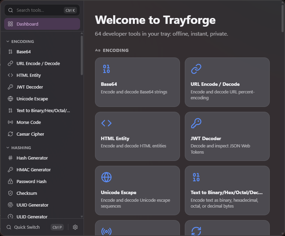Click the sidebar scrollbar thumb
The image size is (285, 236).
(x=82, y=55)
